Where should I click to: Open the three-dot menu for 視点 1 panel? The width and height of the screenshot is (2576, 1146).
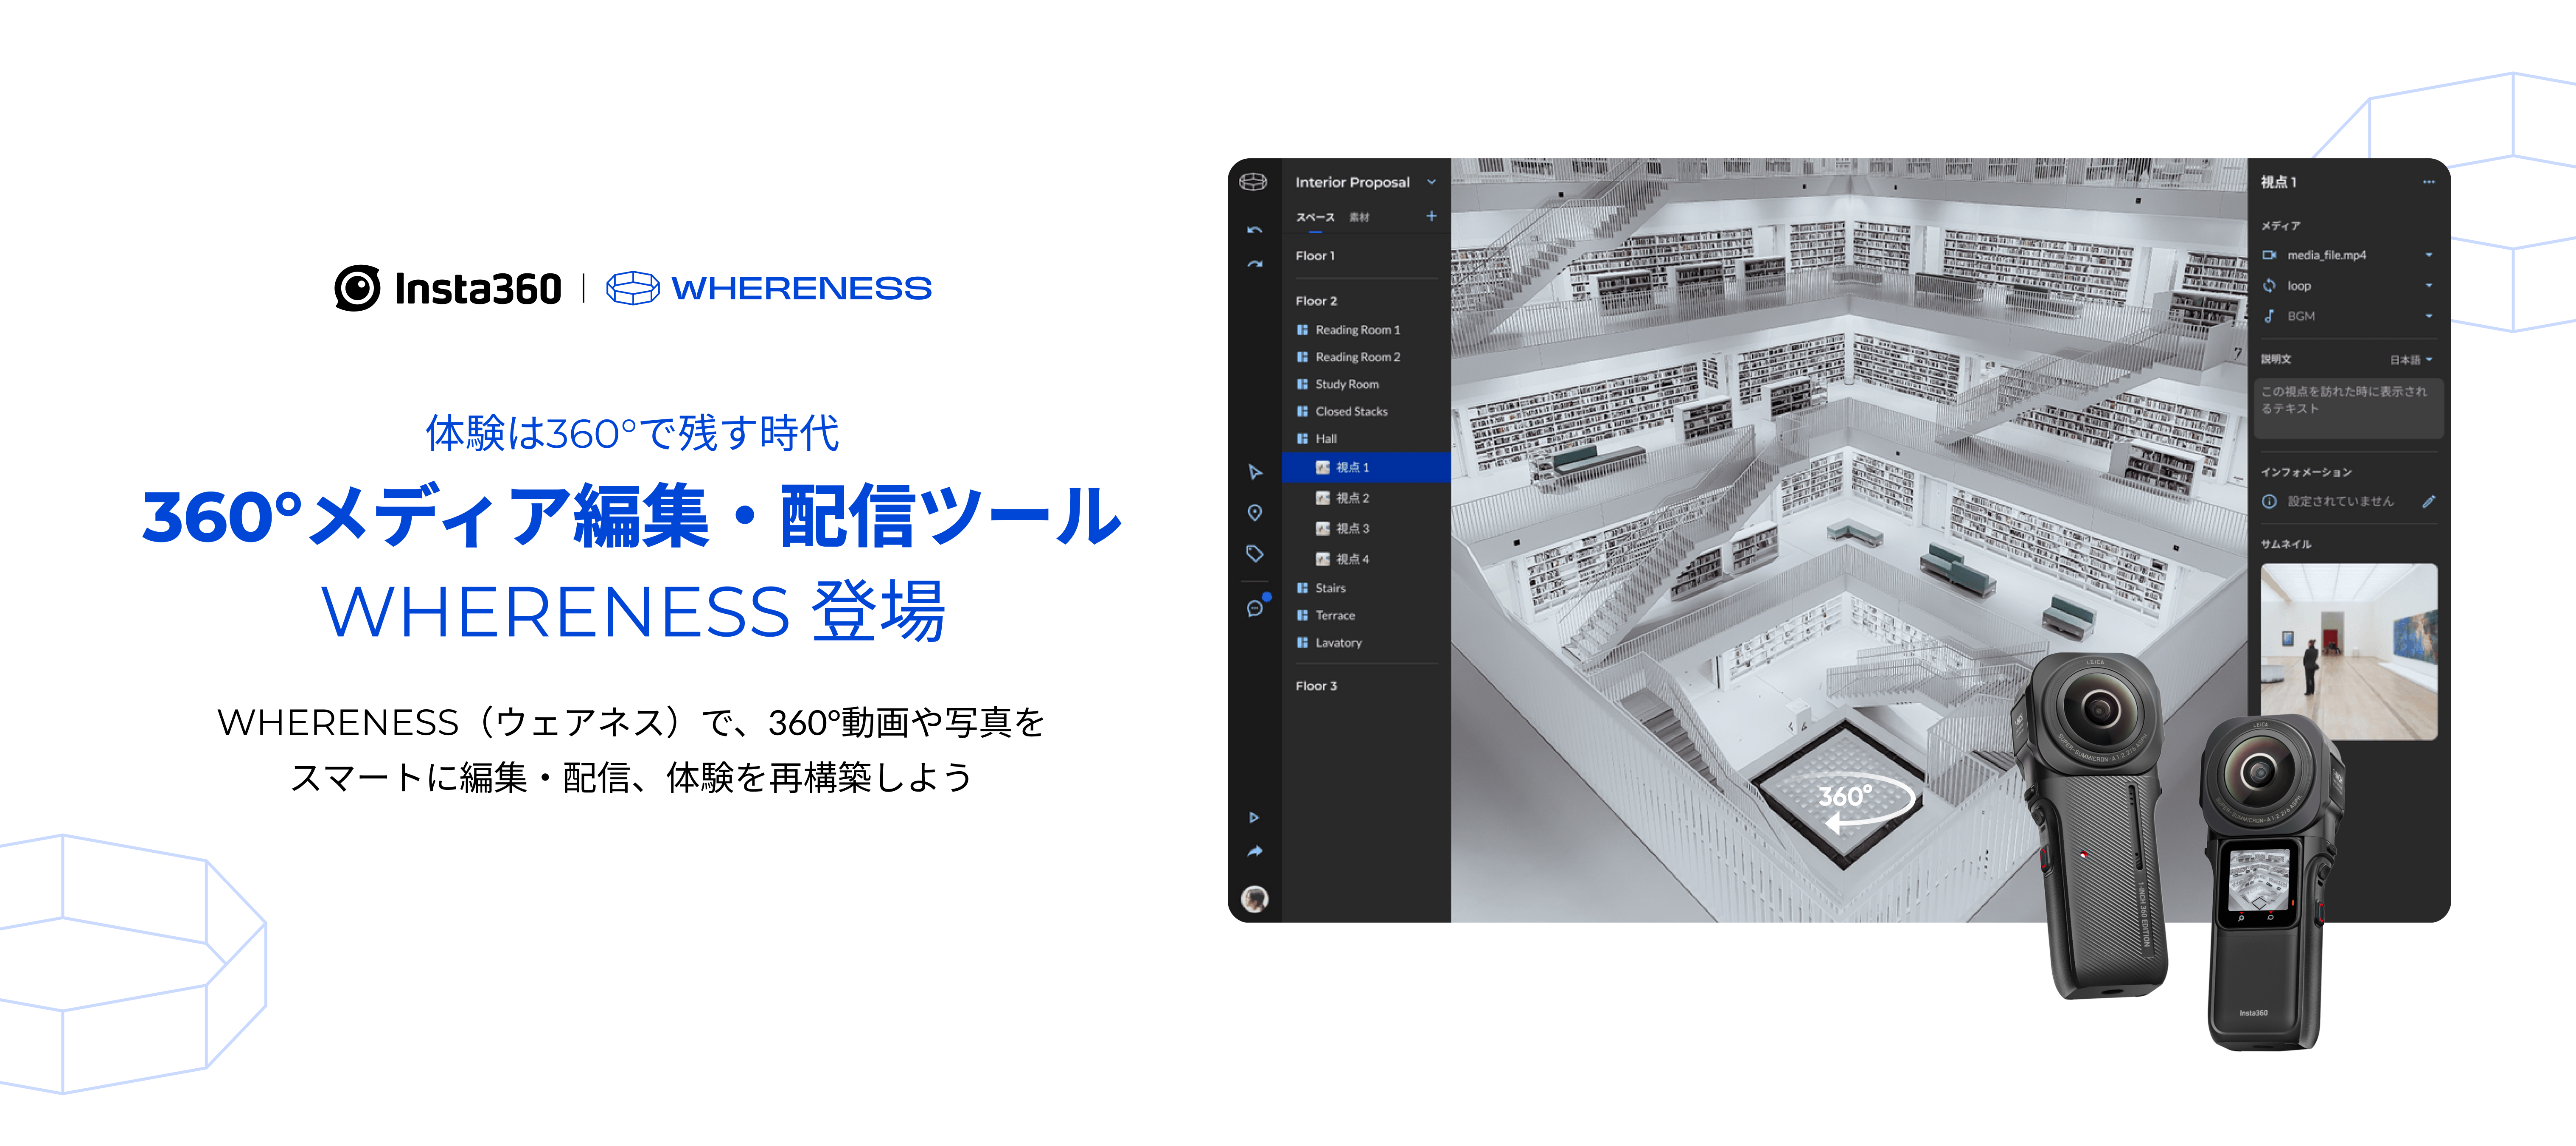[x=2429, y=182]
